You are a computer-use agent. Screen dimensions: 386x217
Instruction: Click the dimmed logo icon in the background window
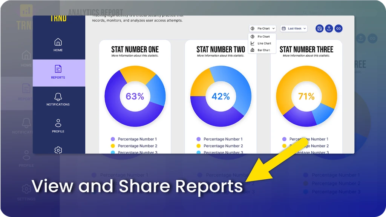point(26,11)
